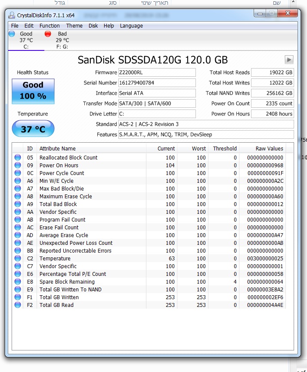Click the Raw Values column header

coord(262,149)
